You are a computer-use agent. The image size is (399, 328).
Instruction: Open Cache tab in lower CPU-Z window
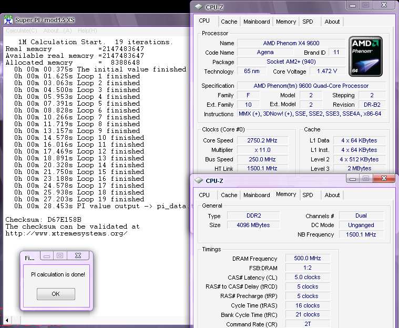pos(229,195)
